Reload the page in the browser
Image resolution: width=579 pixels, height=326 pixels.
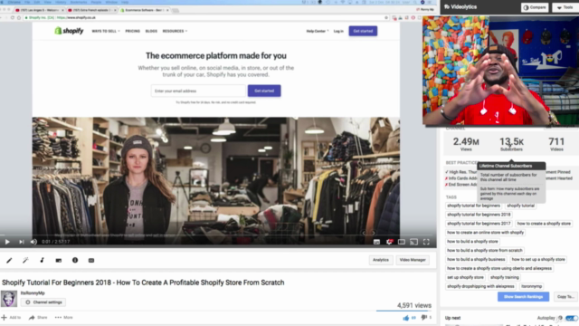point(12,17)
